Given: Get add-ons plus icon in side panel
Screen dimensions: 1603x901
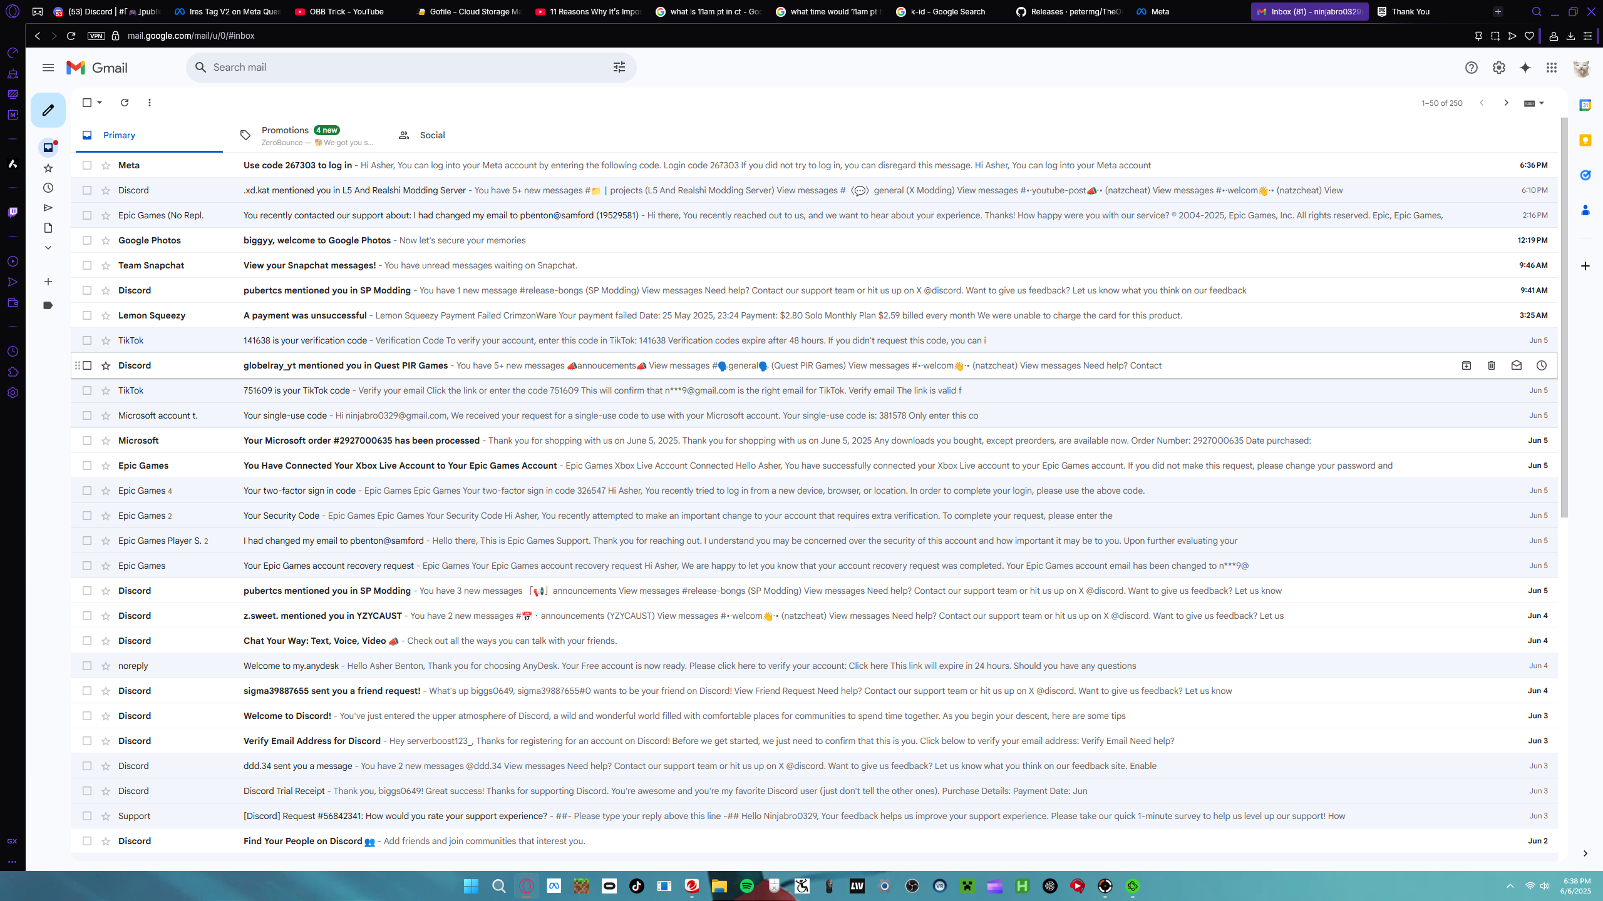Looking at the screenshot, I should coord(1585,266).
